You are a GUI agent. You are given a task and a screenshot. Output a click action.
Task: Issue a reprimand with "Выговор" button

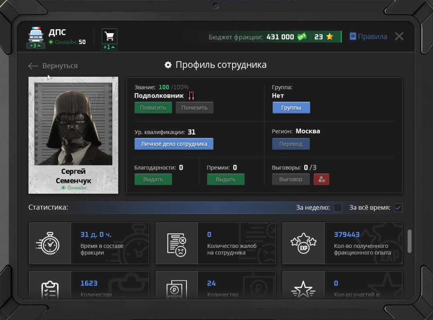291,179
